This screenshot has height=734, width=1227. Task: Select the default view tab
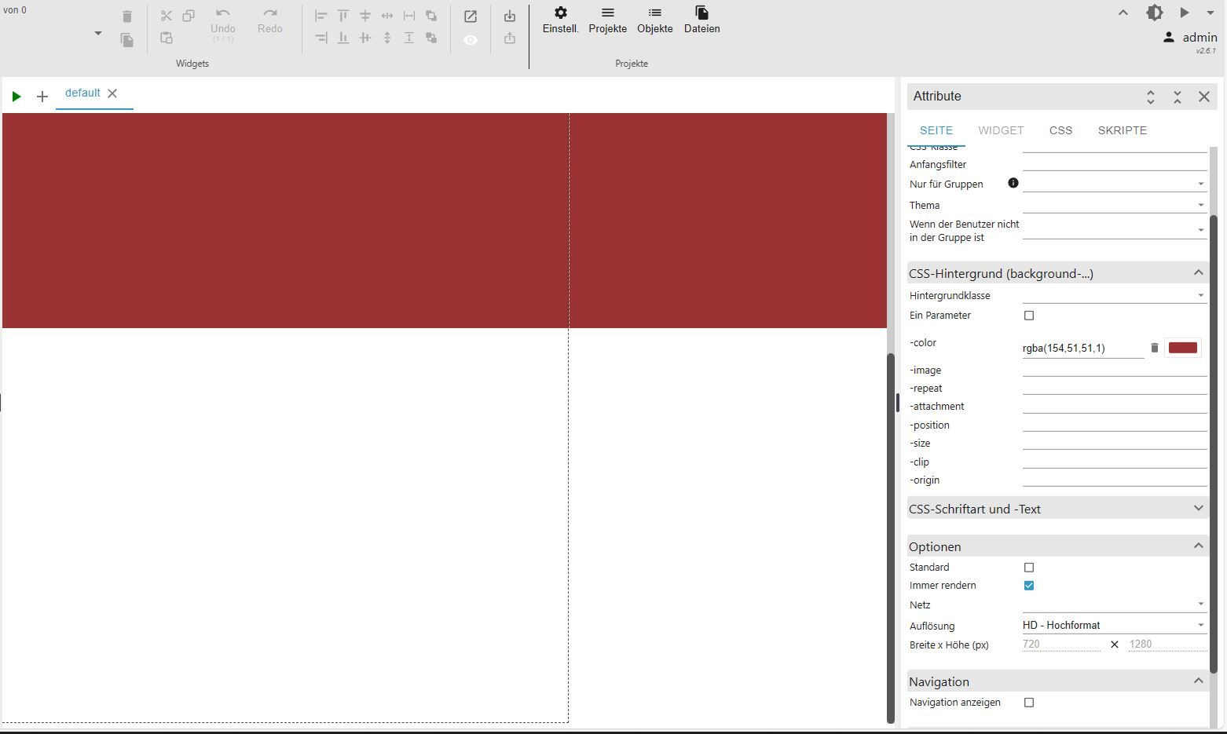point(82,93)
